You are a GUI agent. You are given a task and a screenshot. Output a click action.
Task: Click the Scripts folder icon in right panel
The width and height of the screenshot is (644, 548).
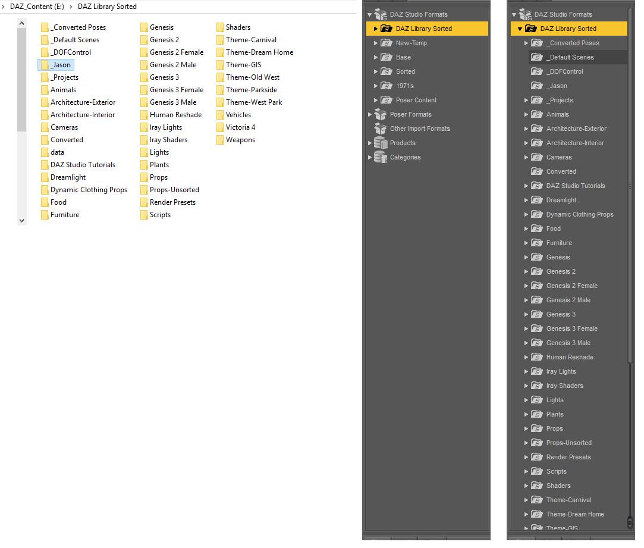point(537,471)
